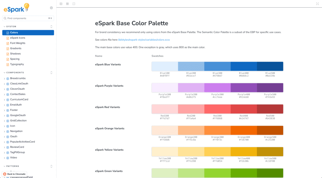Expand Breadcrumbs component chevron

coord(4,79)
